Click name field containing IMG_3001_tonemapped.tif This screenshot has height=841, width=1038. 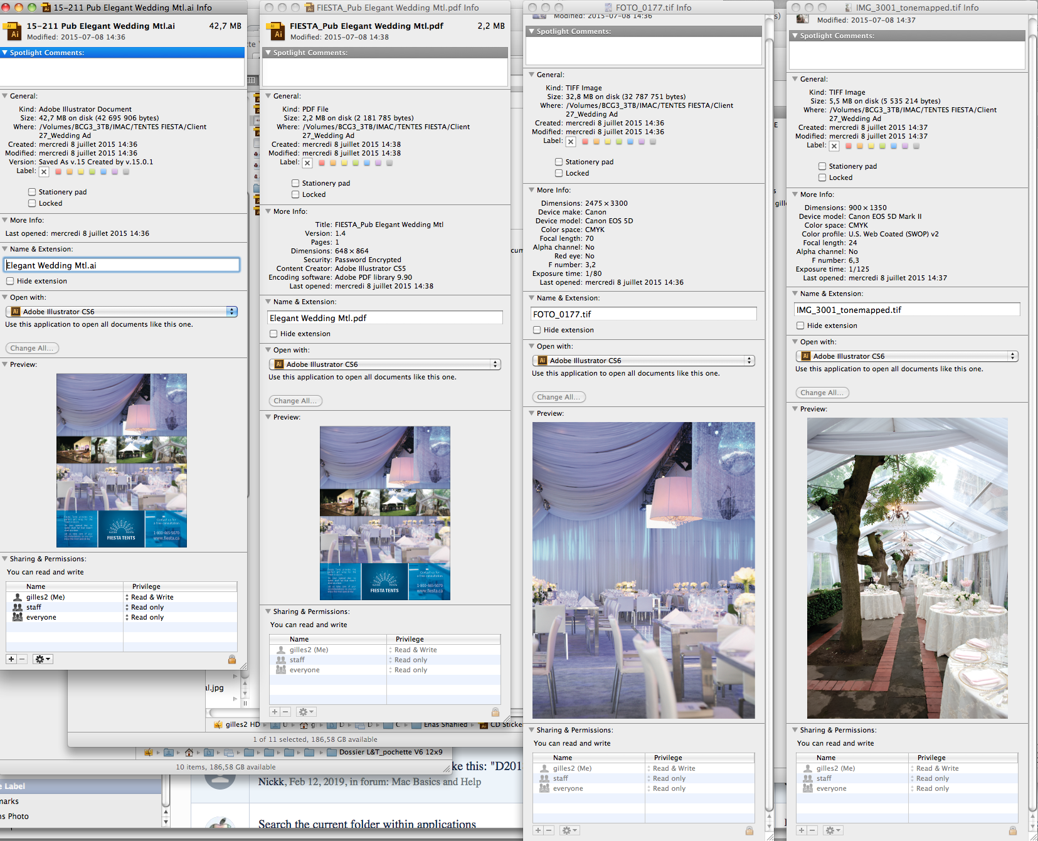[x=907, y=310]
